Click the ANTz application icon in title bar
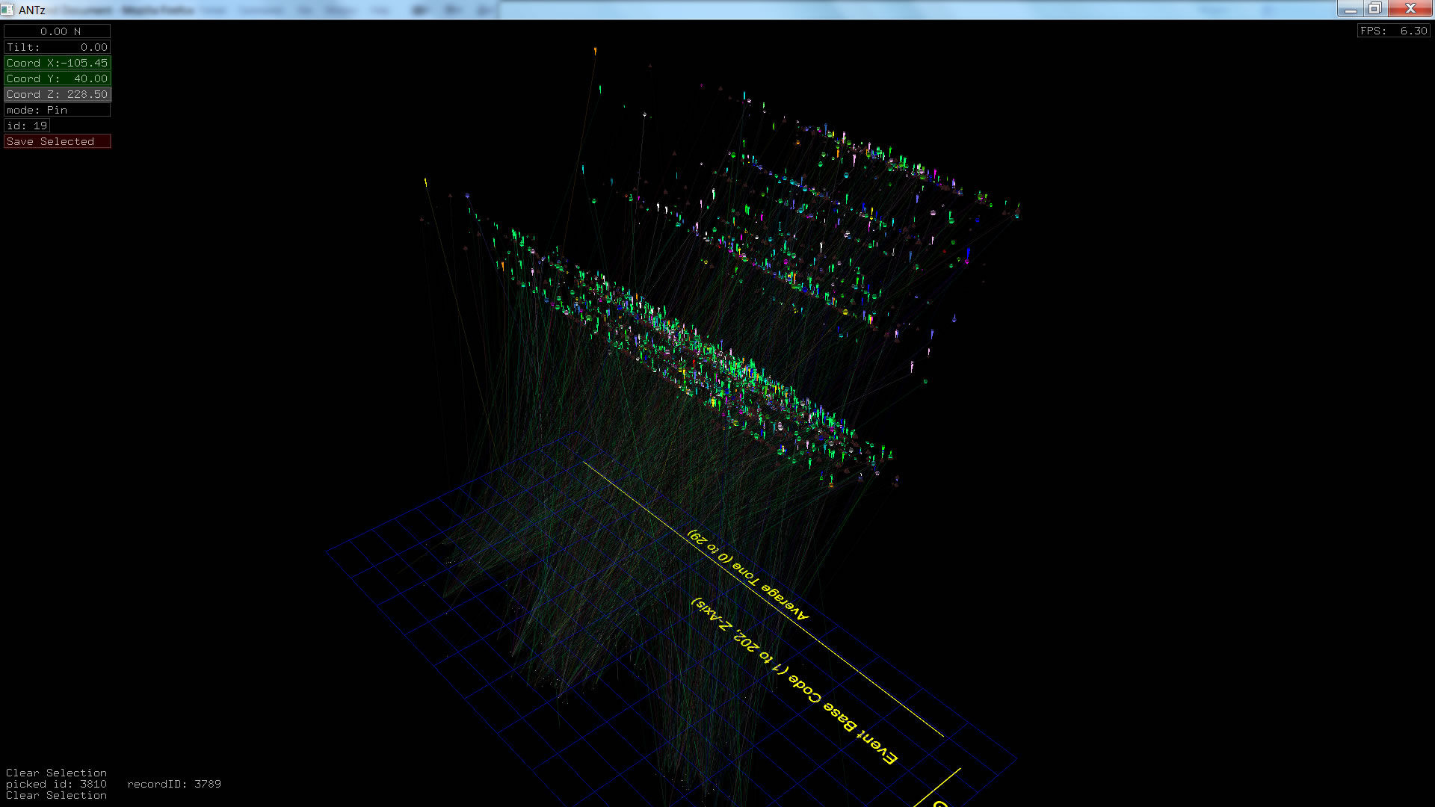Viewport: 1435px width, 807px height. tap(7, 10)
